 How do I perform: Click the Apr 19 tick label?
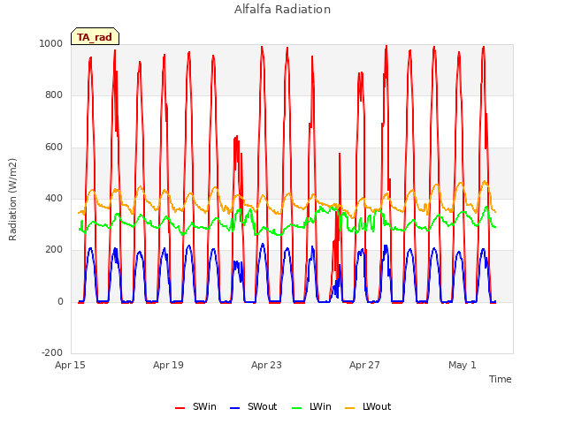168,365
